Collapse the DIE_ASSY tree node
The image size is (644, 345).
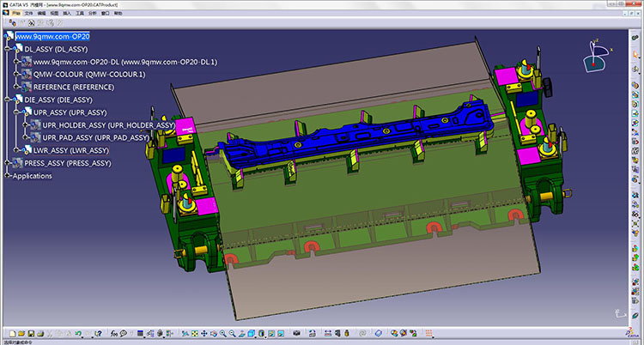[7, 100]
